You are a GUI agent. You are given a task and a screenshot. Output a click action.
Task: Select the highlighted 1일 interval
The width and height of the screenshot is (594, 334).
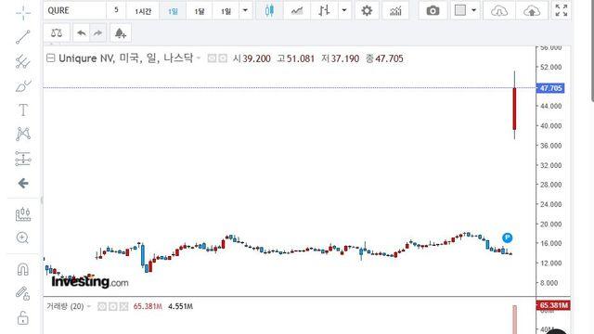[173, 10]
